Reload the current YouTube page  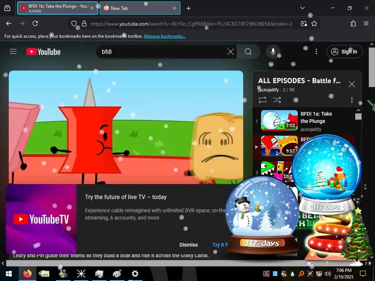coord(35,23)
